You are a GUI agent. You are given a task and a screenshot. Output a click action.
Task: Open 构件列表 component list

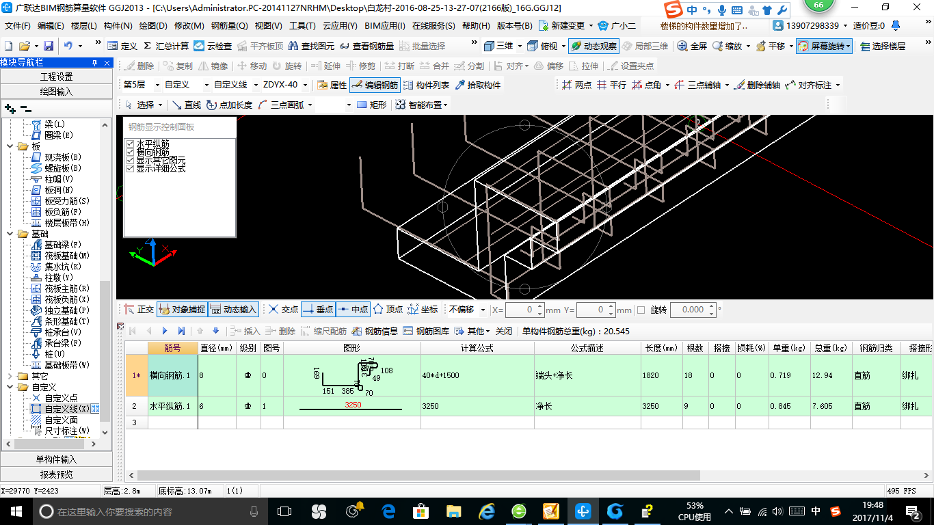[427, 85]
